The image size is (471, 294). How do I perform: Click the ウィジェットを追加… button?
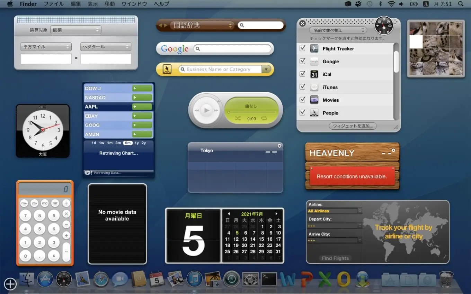[x=353, y=126]
